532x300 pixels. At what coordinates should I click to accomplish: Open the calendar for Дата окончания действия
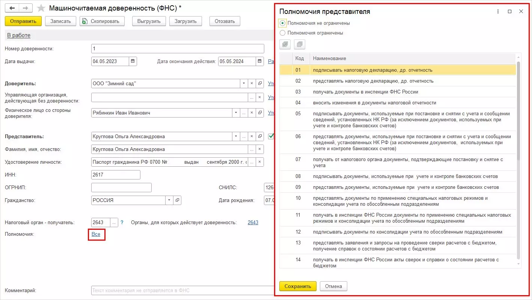point(260,61)
